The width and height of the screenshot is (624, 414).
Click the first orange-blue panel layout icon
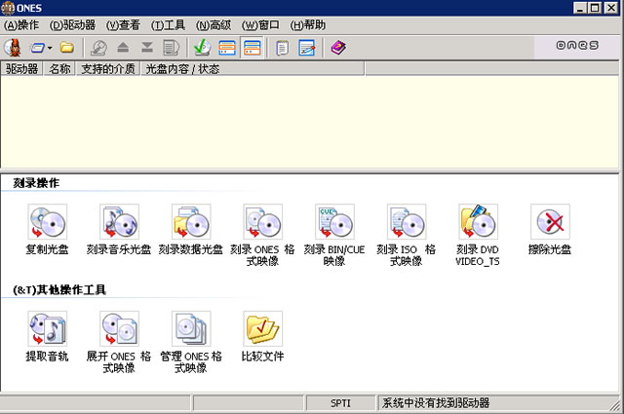point(227,48)
